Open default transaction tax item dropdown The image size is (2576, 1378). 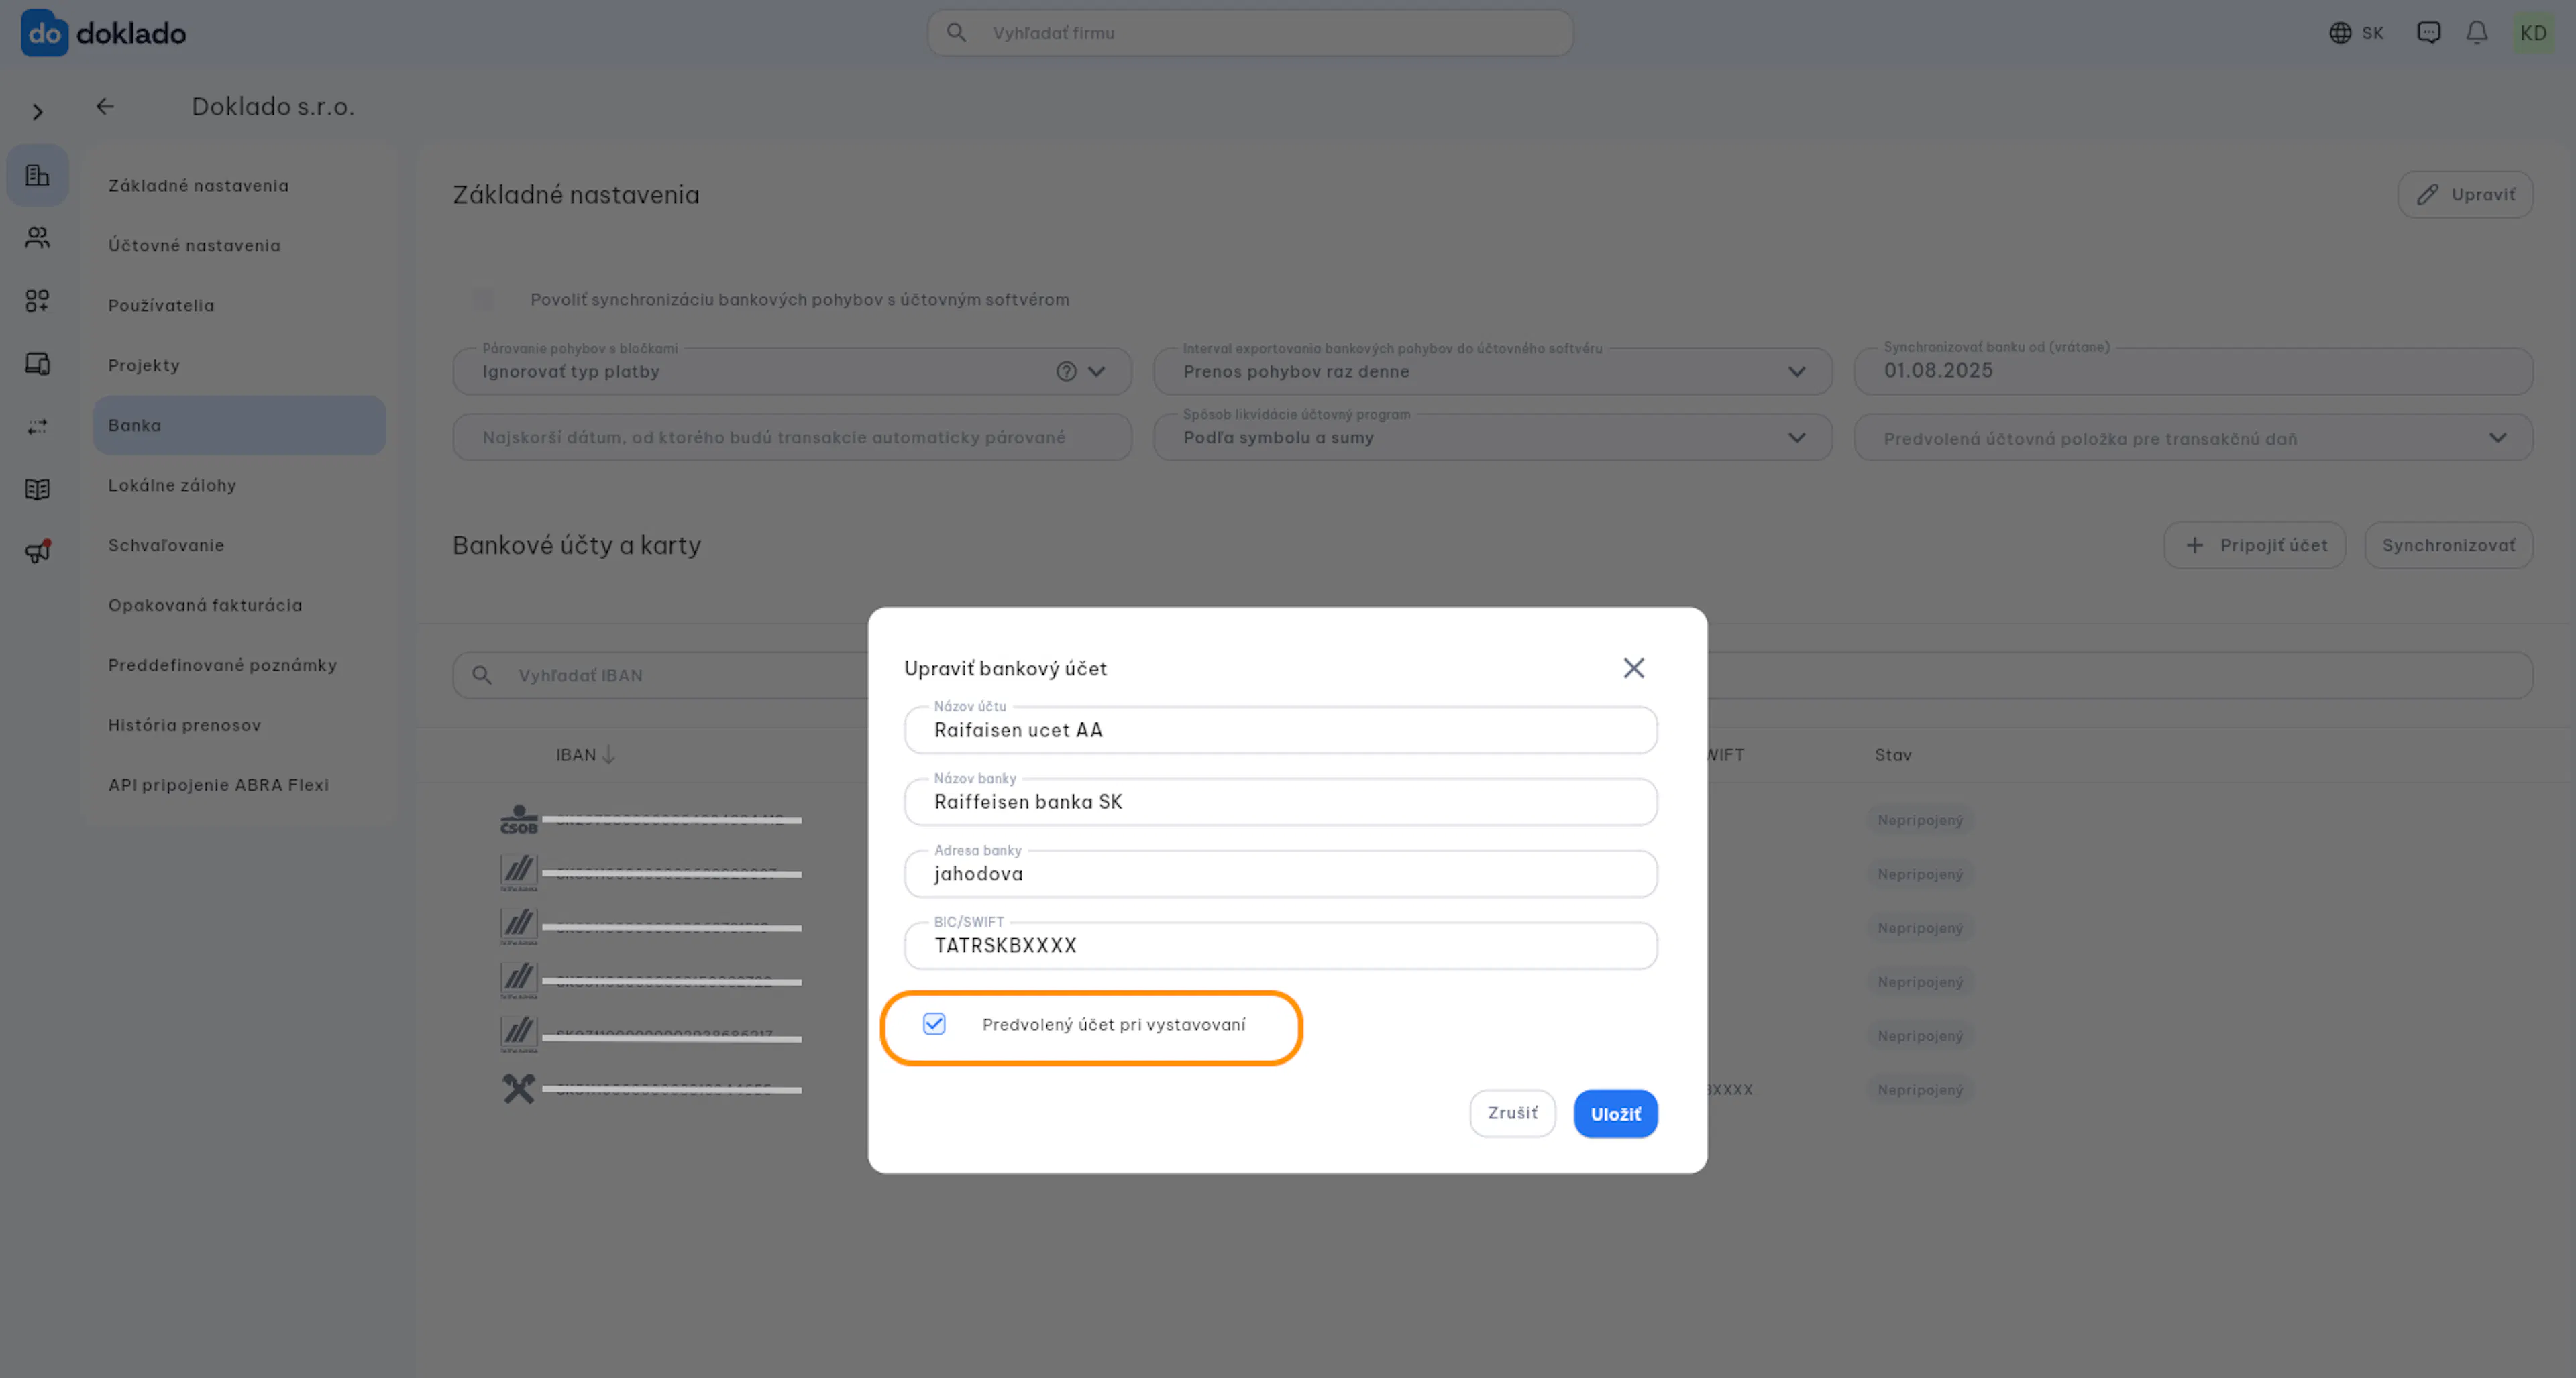(2193, 438)
